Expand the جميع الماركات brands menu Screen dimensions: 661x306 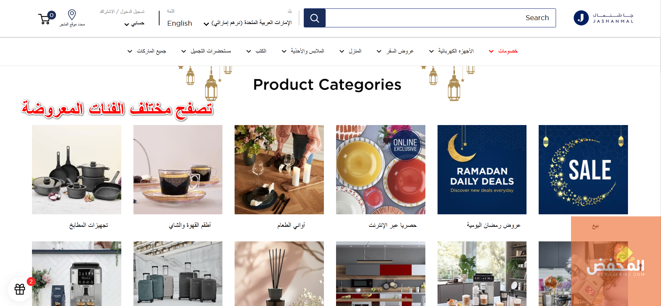(x=147, y=51)
